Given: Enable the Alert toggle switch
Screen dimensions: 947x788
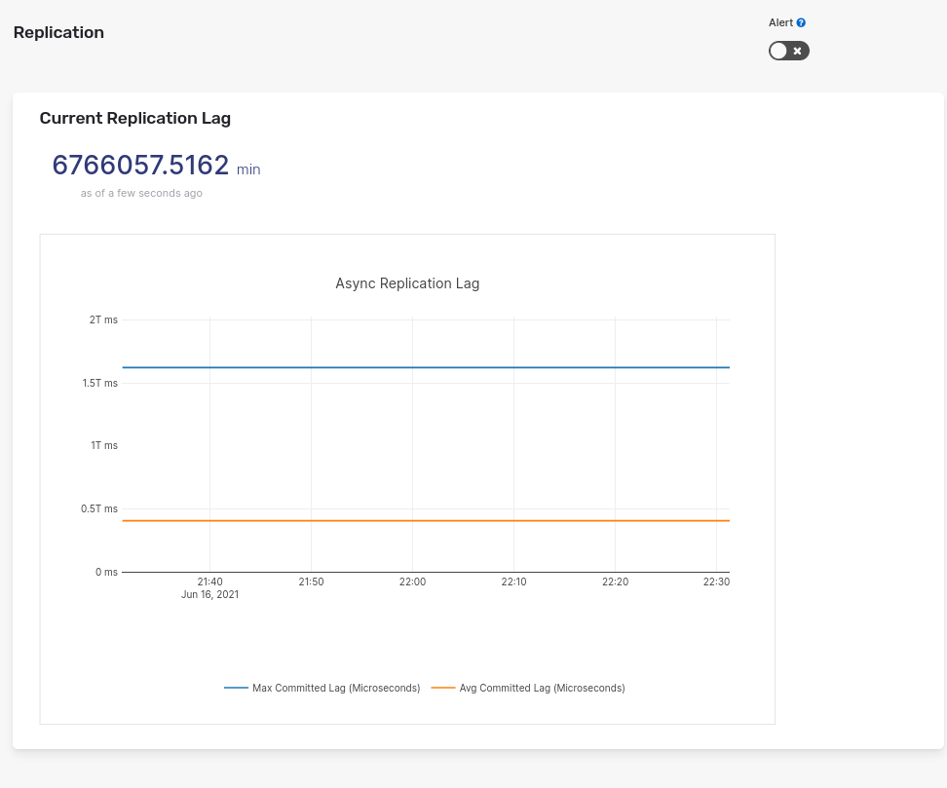Looking at the screenshot, I should [788, 51].
